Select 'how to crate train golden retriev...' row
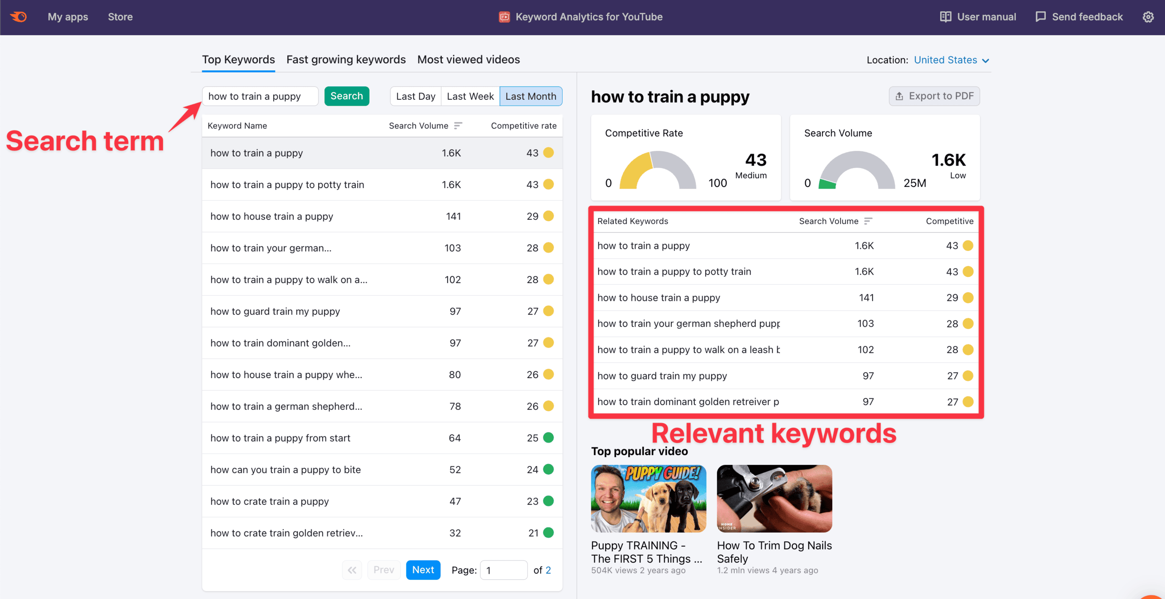Image resolution: width=1165 pixels, height=599 pixels. pos(382,533)
